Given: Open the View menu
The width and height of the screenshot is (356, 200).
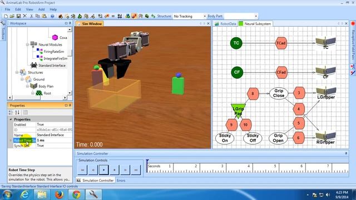Looking at the screenshot, I should [x=29, y=9].
